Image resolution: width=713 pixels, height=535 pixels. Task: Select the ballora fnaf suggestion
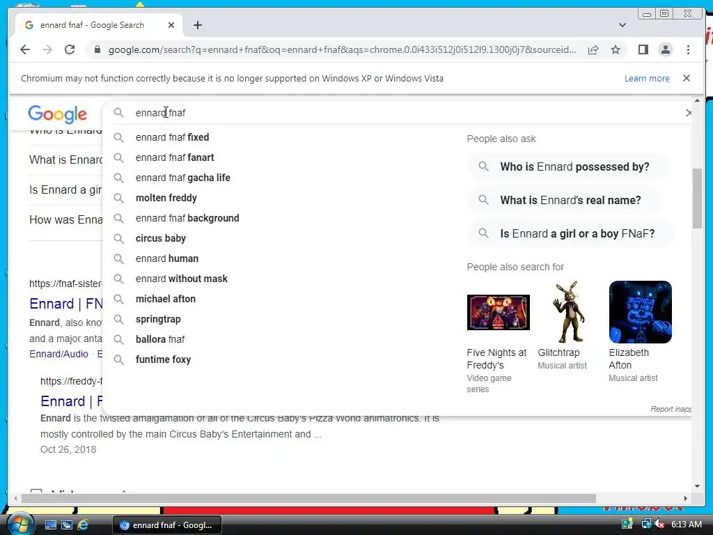coord(160,339)
